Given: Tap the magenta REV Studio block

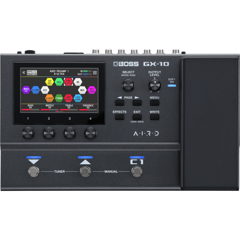Looking at the screenshot, I should pyautogui.click(x=92, y=90).
